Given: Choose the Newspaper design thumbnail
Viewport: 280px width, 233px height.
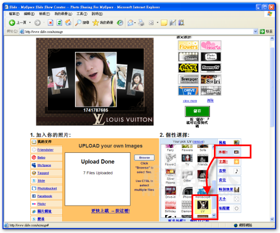Looking at the screenshot, I should (x=189, y=80).
